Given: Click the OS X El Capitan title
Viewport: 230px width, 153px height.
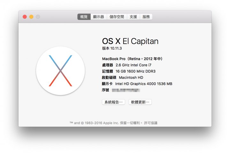Looking at the screenshot, I should pyautogui.click(x=130, y=41).
